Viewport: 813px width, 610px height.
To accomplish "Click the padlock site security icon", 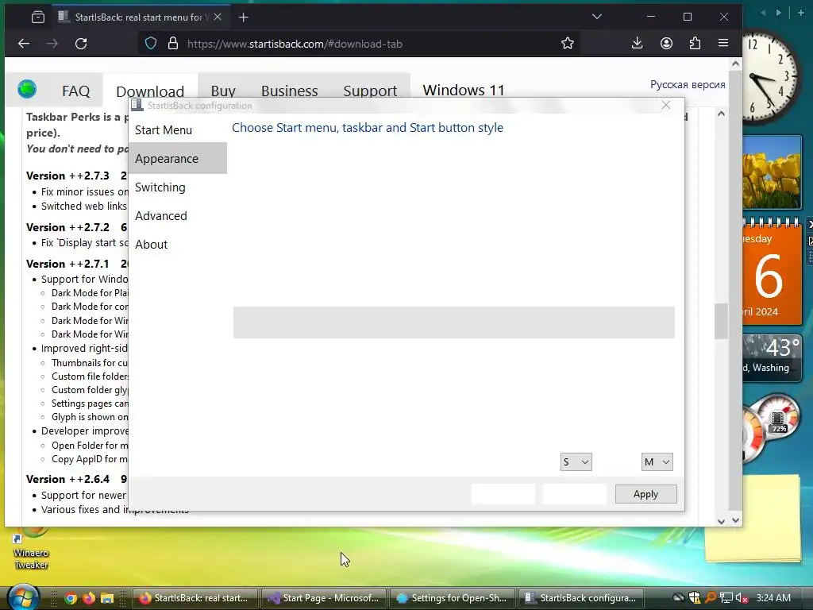I will (173, 44).
